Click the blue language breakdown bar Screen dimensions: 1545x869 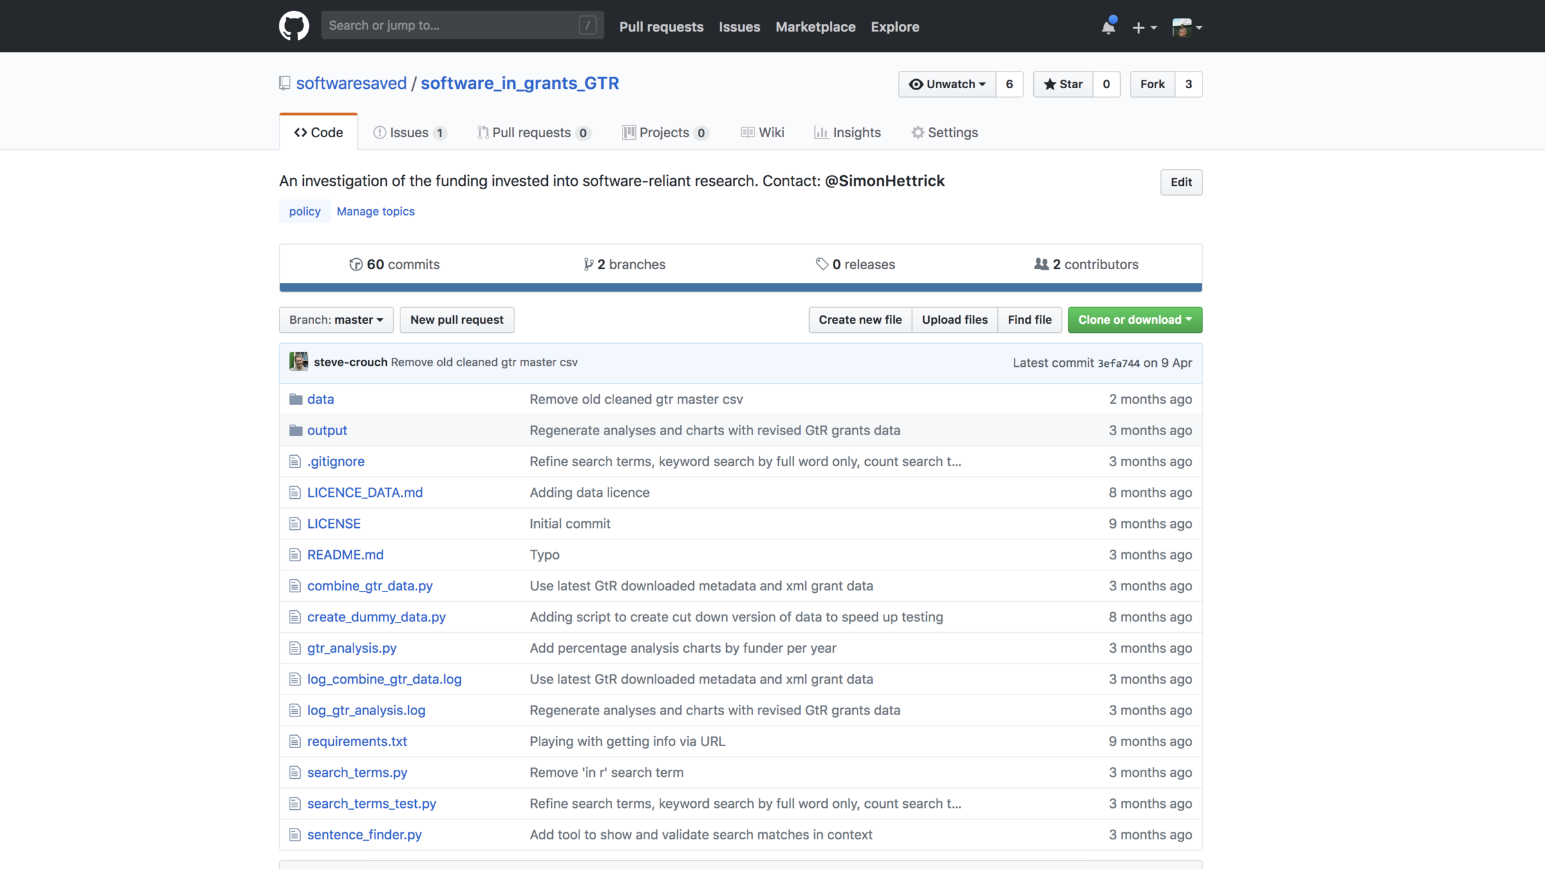[740, 288]
